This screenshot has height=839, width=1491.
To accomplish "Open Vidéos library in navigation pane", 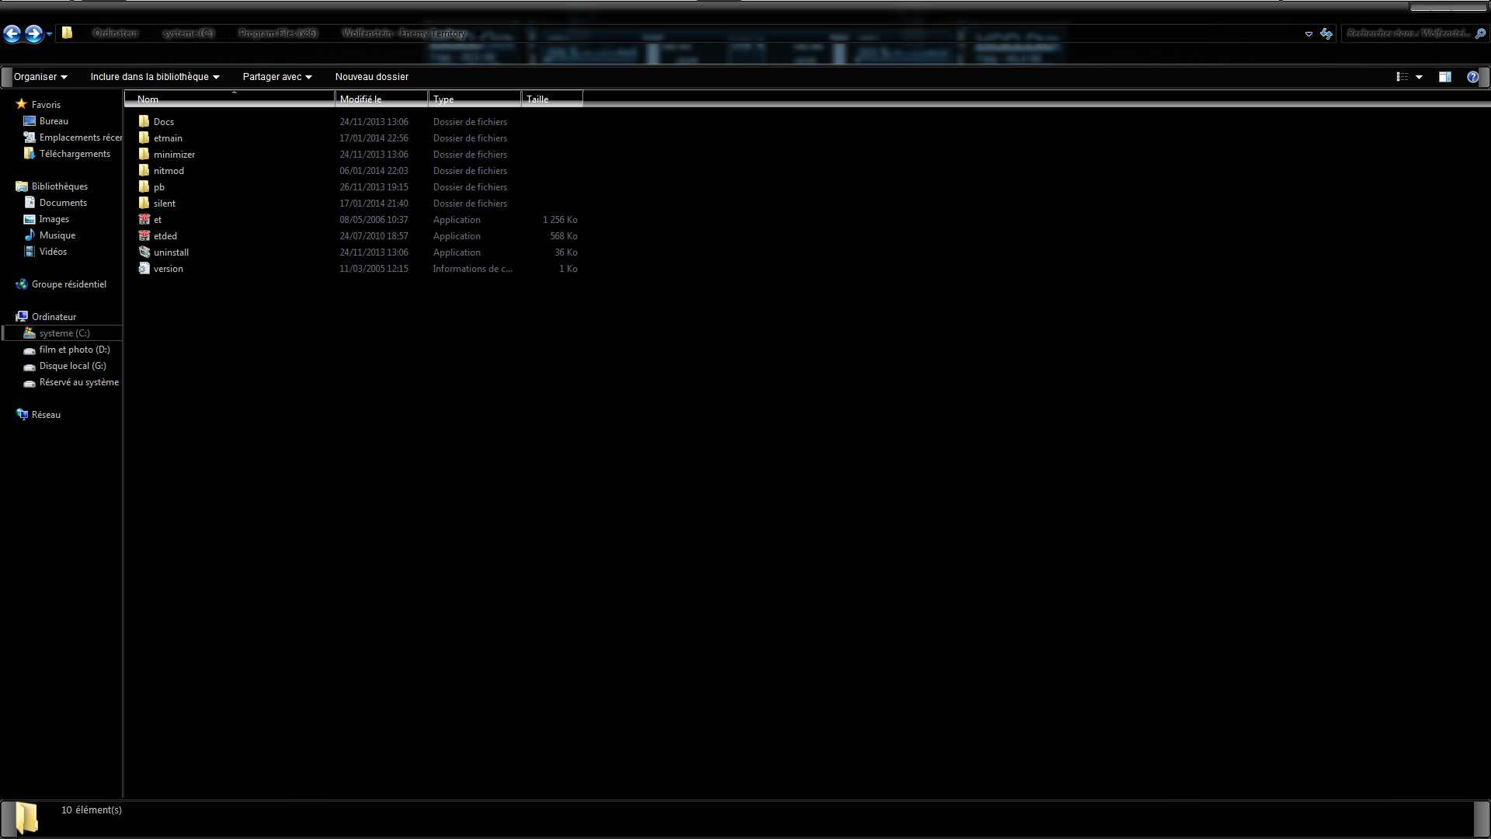I will (53, 252).
